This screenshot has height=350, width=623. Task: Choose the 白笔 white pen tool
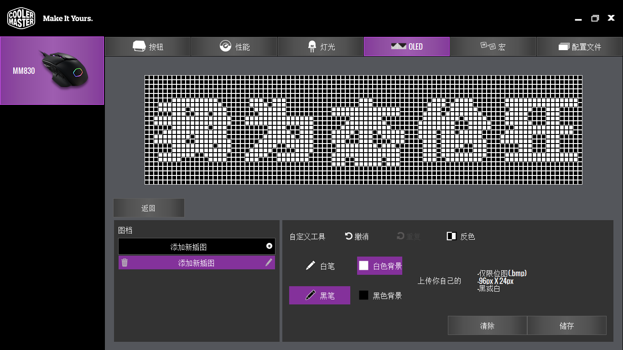click(x=320, y=266)
